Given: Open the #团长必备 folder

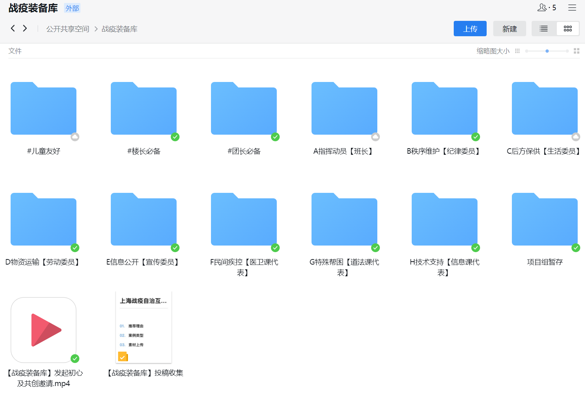Looking at the screenshot, I should coord(244,108).
